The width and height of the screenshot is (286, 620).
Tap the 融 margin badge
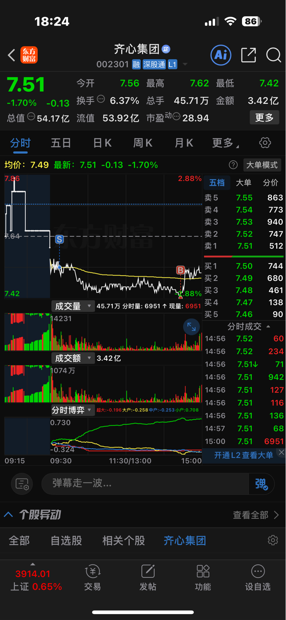(x=136, y=64)
